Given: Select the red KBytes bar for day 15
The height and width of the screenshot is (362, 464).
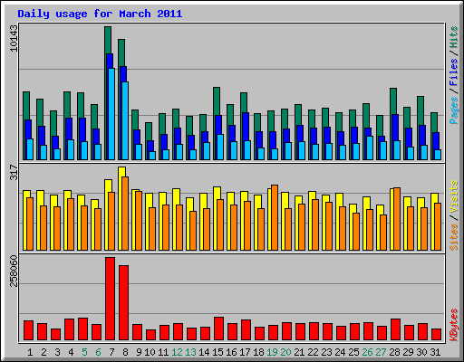Looking at the screenshot, I should click(218, 329).
